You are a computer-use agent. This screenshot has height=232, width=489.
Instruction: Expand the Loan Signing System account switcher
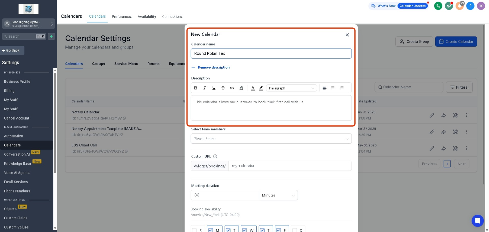click(29, 24)
